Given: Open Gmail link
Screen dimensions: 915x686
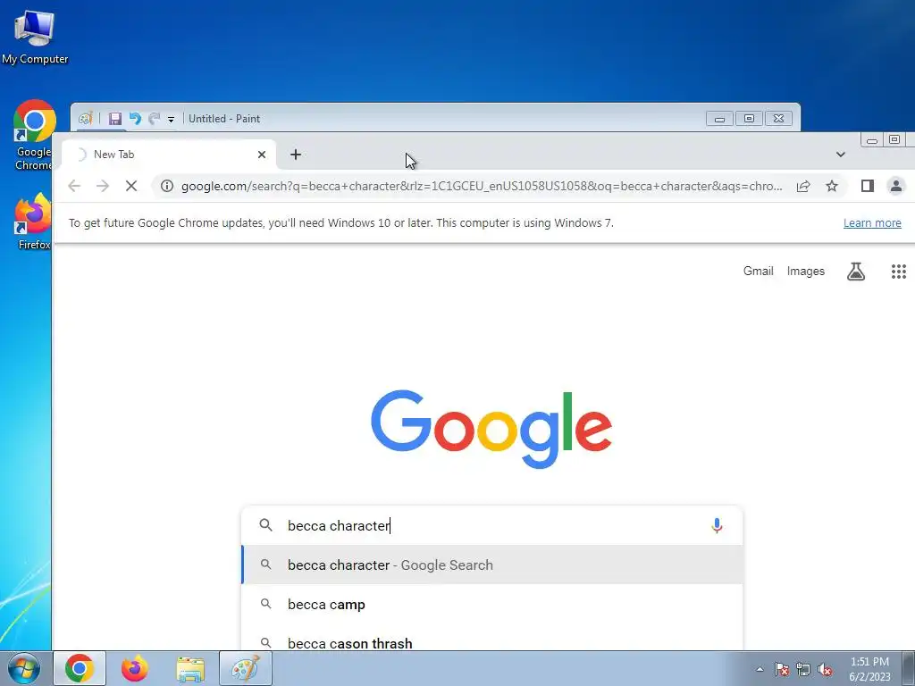Looking at the screenshot, I should pyautogui.click(x=758, y=272).
